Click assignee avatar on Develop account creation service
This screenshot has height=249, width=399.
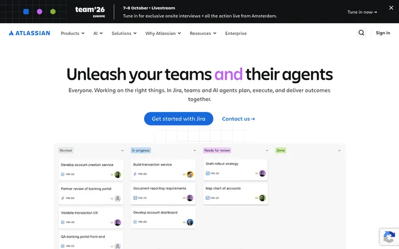(117, 174)
